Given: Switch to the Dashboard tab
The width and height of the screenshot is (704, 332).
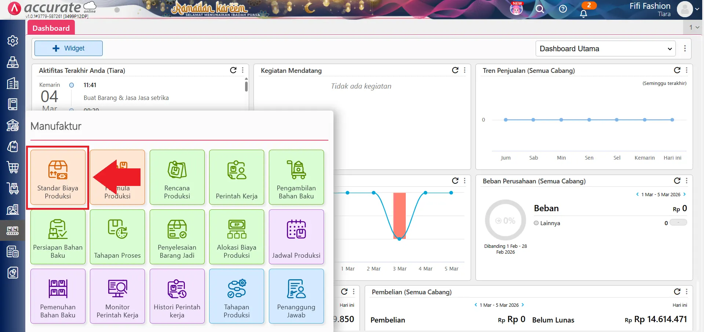Looking at the screenshot, I should 51,28.
